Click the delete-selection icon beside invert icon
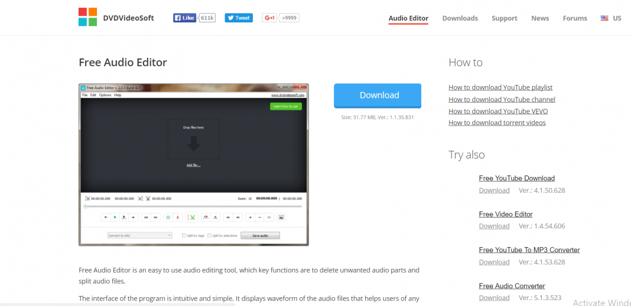 (x=216, y=217)
